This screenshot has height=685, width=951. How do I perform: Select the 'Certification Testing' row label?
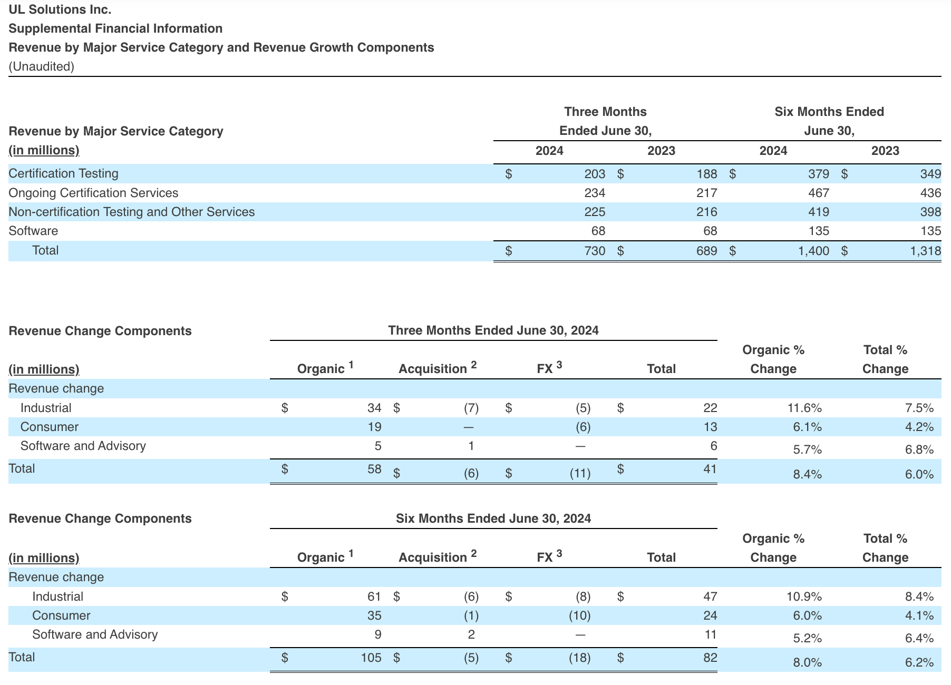[63, 173]
